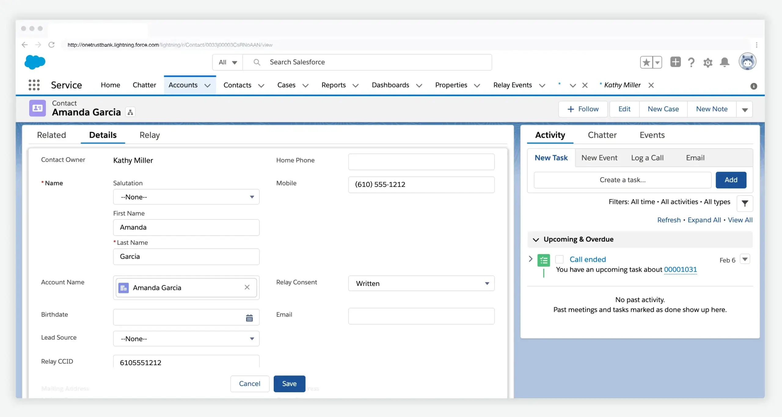Clear the Account Name Amanda Garcia selection
The width and height of the screenshot is (782, 417).
click(247, 287)
